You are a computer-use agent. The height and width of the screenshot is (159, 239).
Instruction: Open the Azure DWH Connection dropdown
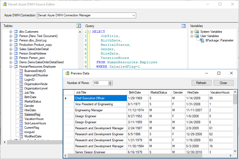133,15
